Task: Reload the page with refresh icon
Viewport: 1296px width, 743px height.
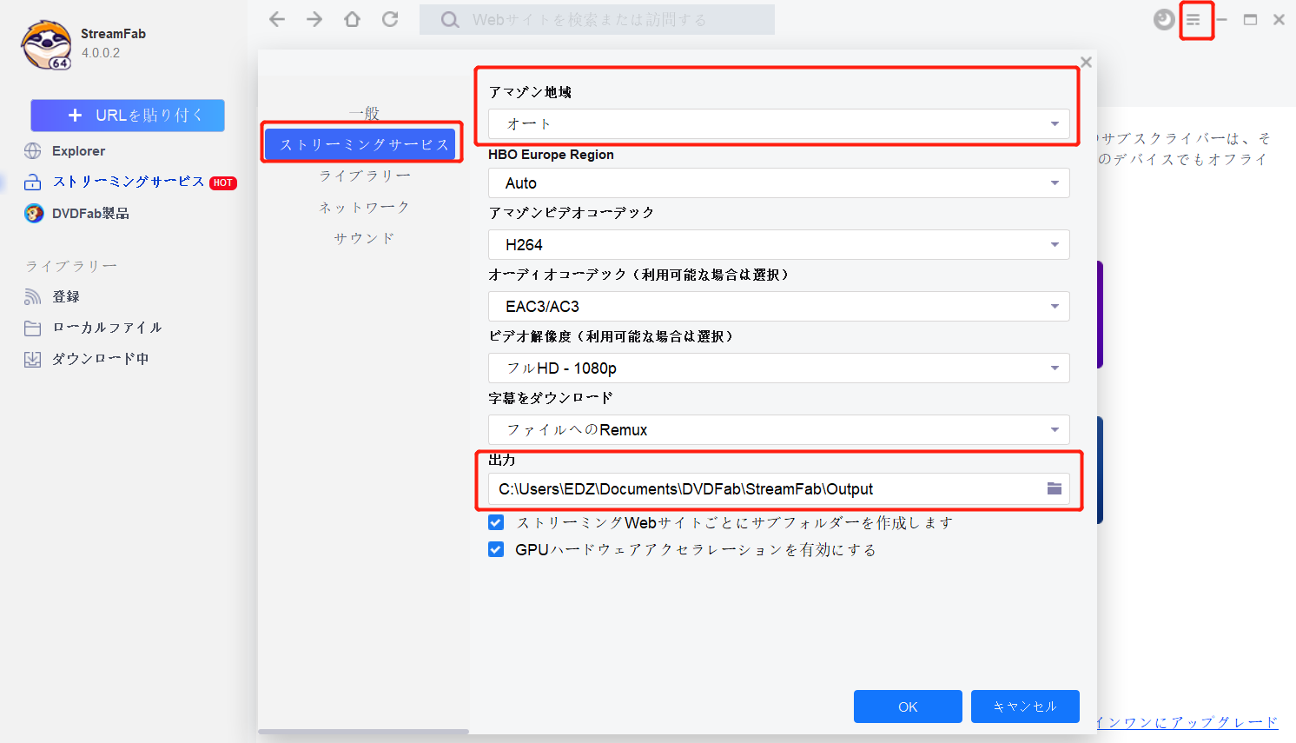Action: pos(390,19)
